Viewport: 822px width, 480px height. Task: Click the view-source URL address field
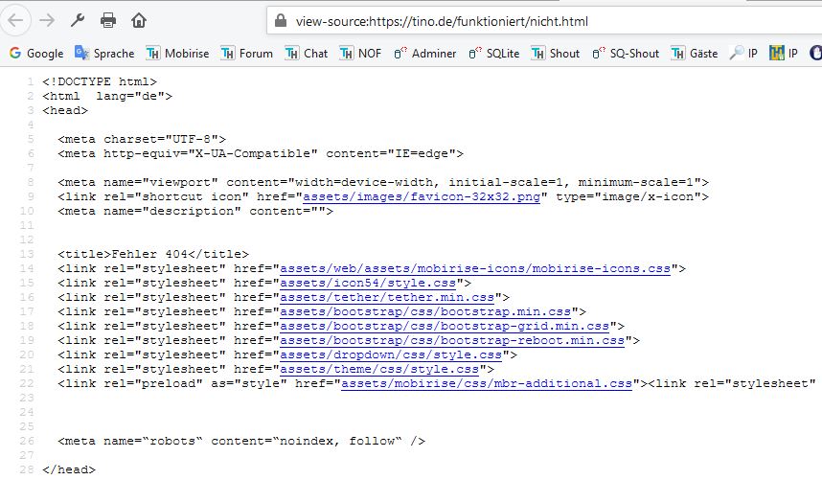pos(544,21)
